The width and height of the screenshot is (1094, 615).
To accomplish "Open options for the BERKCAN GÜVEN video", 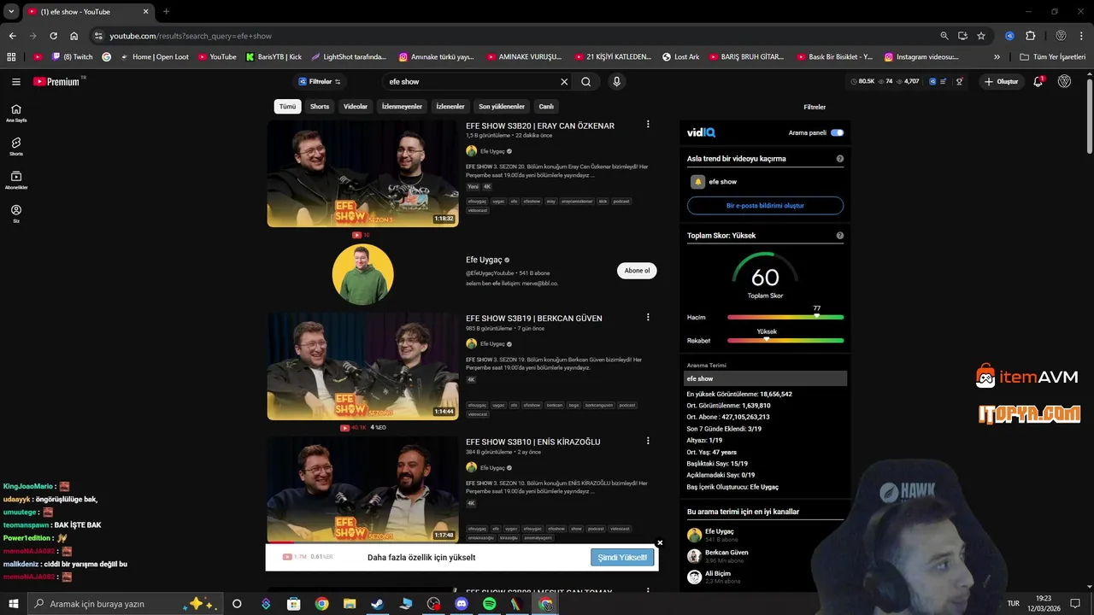I will tap(648, 317).
